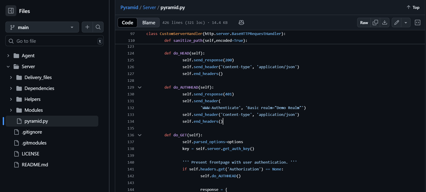Download raw file icon

[x=385, y=23]
